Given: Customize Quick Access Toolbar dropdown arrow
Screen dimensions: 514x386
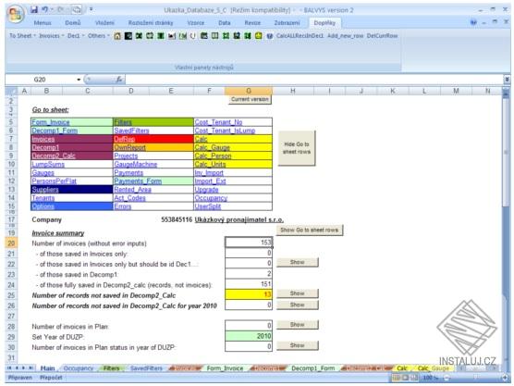Looking at the screenshot, I should (x=91, y=9).
